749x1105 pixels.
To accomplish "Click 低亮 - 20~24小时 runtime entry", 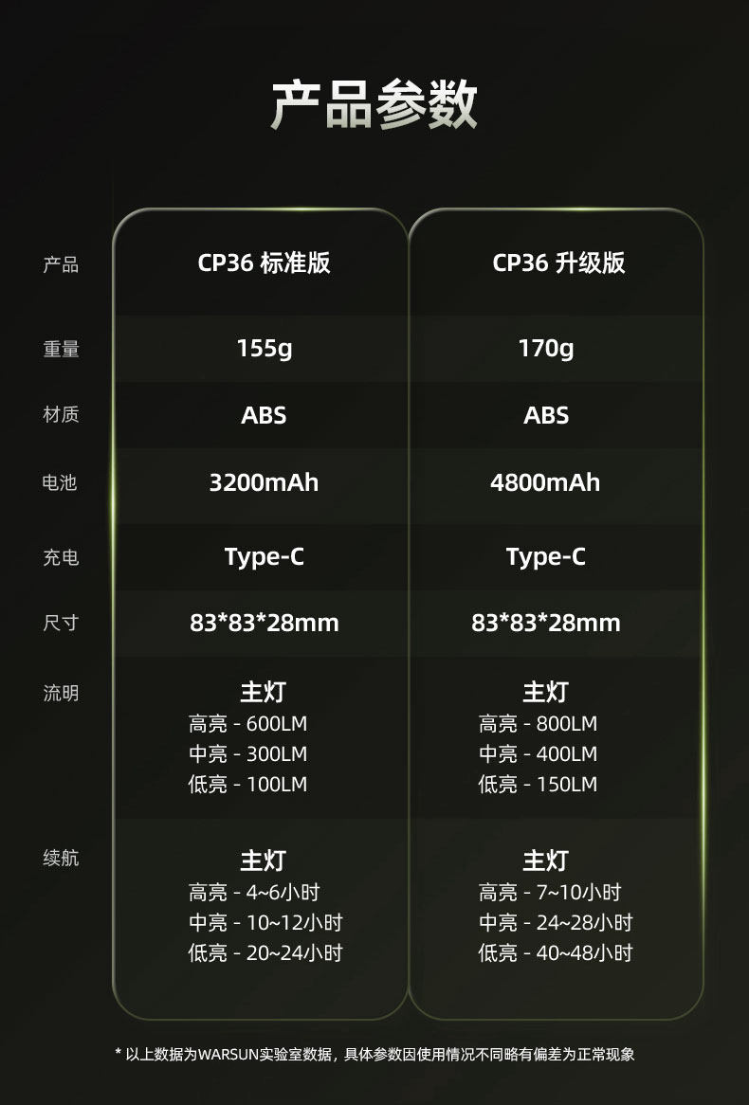I will tap(265, 952).
